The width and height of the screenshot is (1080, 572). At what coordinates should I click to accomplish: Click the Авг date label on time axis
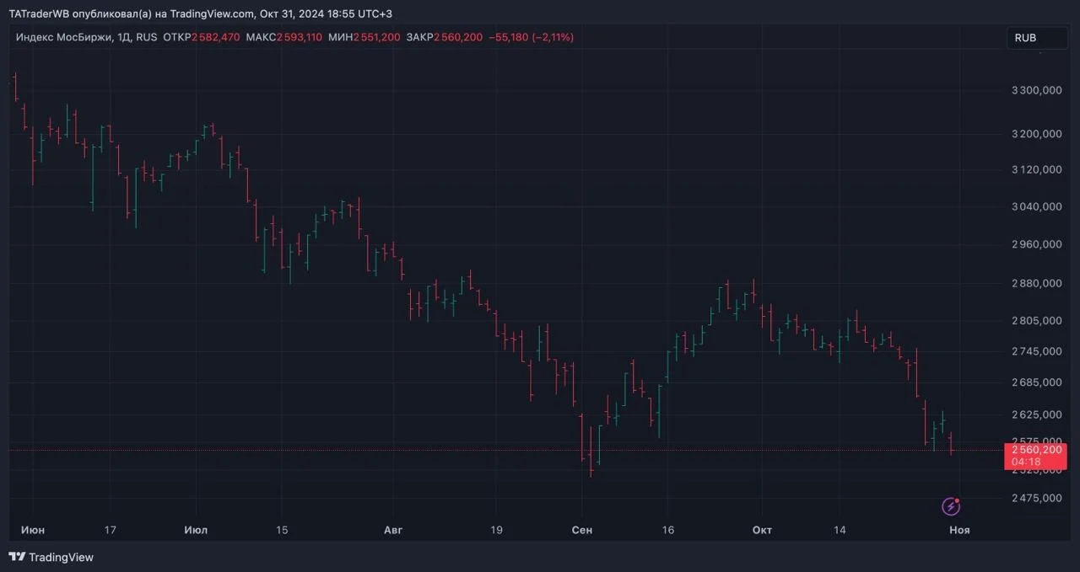click(393, 530)
